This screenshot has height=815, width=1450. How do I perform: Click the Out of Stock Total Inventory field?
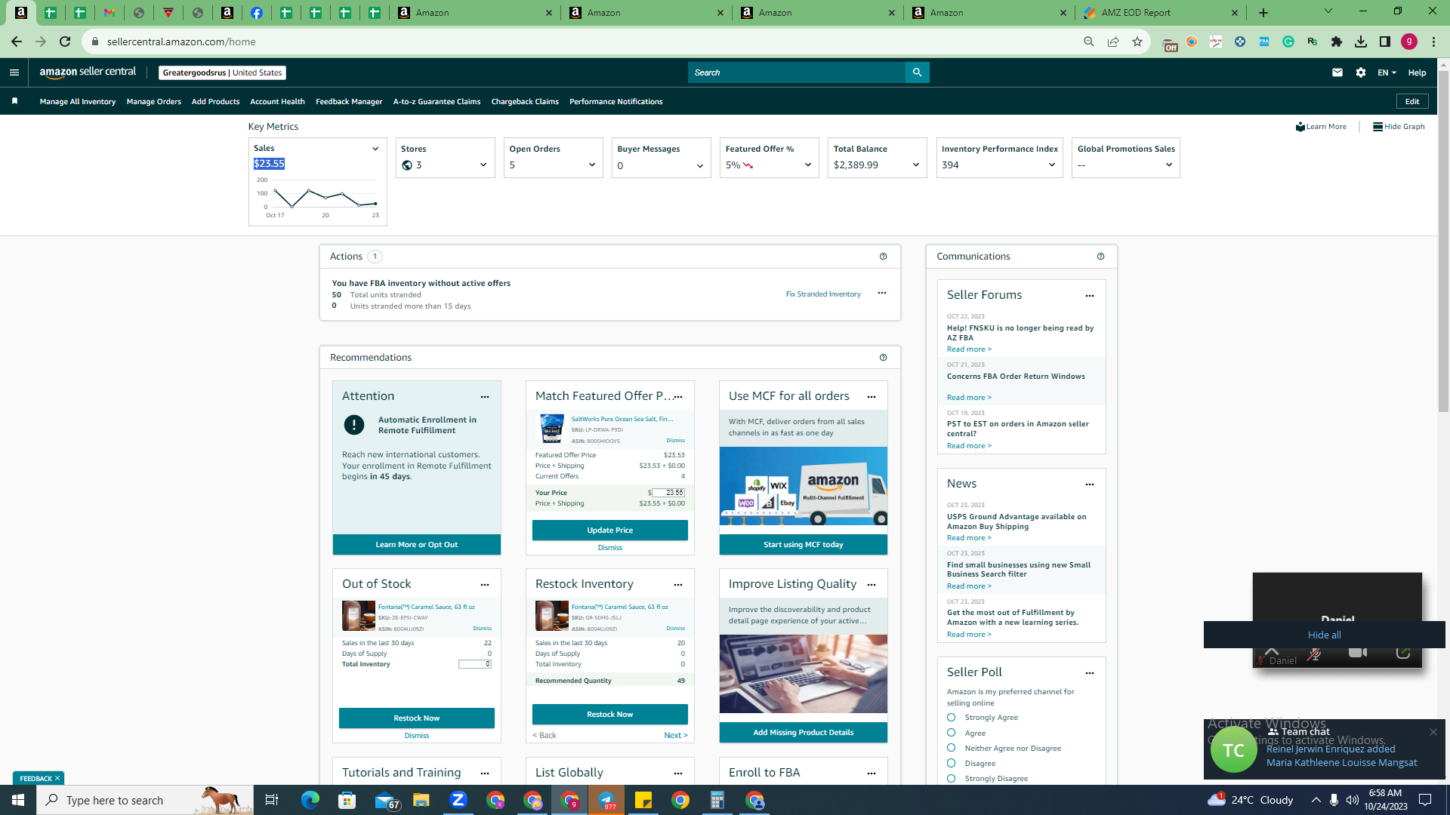coord(475,665)
